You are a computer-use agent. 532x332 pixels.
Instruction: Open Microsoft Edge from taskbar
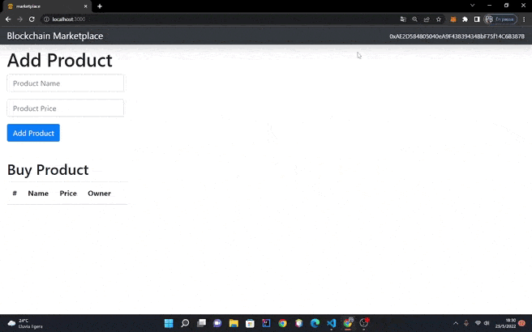[x=315, y=323]
